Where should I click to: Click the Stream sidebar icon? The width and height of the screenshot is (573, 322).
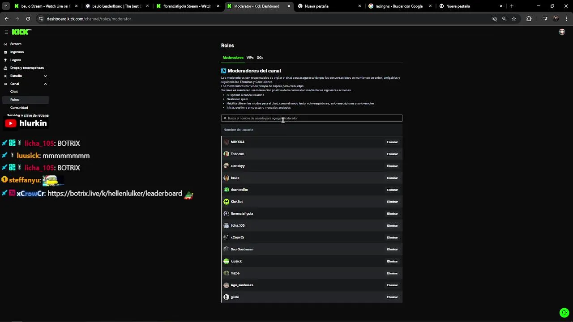5,44
